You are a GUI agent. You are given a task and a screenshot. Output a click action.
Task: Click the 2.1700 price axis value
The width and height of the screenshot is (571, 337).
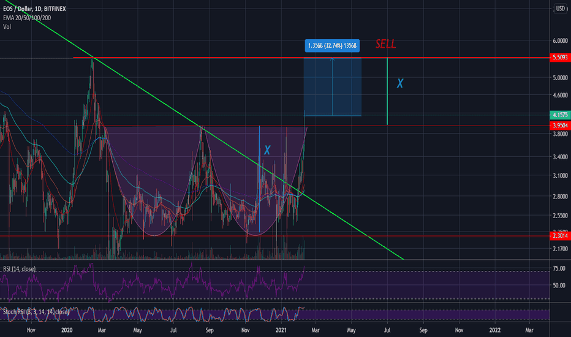(x=560, y=249)
